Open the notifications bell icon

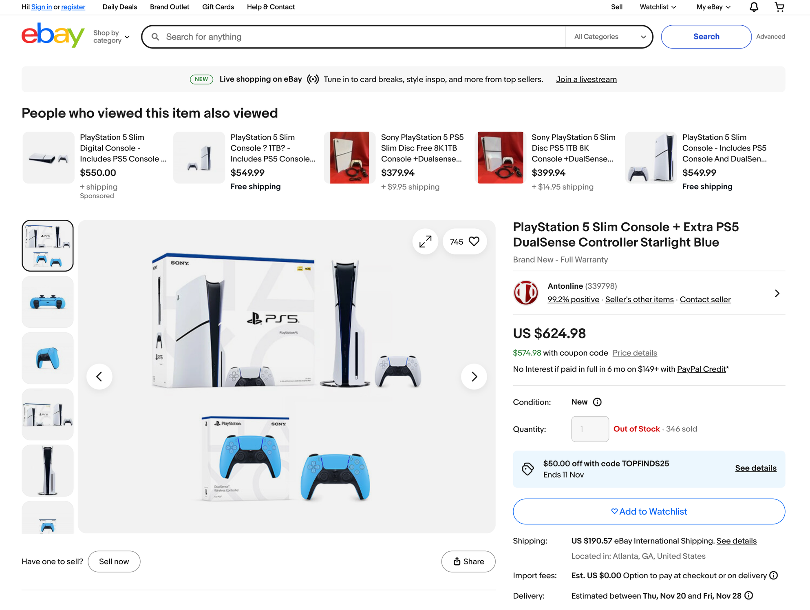(x=754, y=7)
